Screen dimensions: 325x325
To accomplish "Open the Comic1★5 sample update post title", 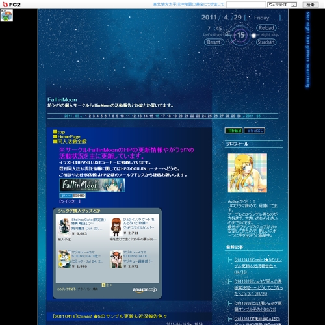I will click(x=110, y=317).
